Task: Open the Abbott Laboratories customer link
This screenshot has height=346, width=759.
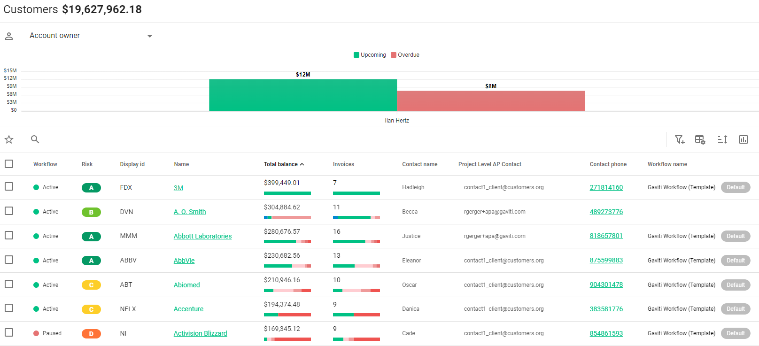Action: point(202,236)
